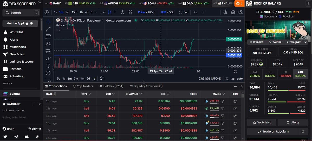Viewport: 312px width, 141px height.
Task: Toggle log scale on the chart
Action: pyautogui.click(x=232, y=79)
